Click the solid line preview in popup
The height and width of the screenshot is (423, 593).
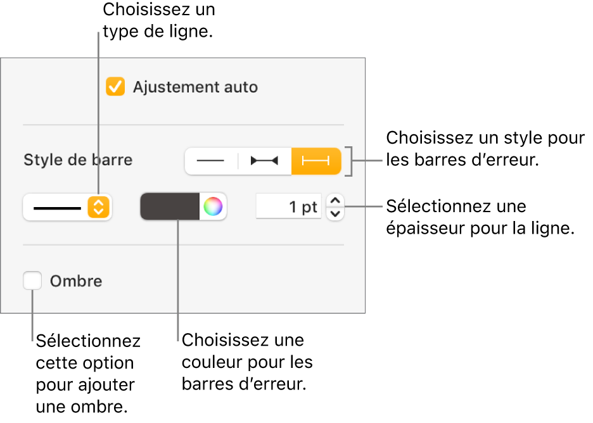coord(57,207)
